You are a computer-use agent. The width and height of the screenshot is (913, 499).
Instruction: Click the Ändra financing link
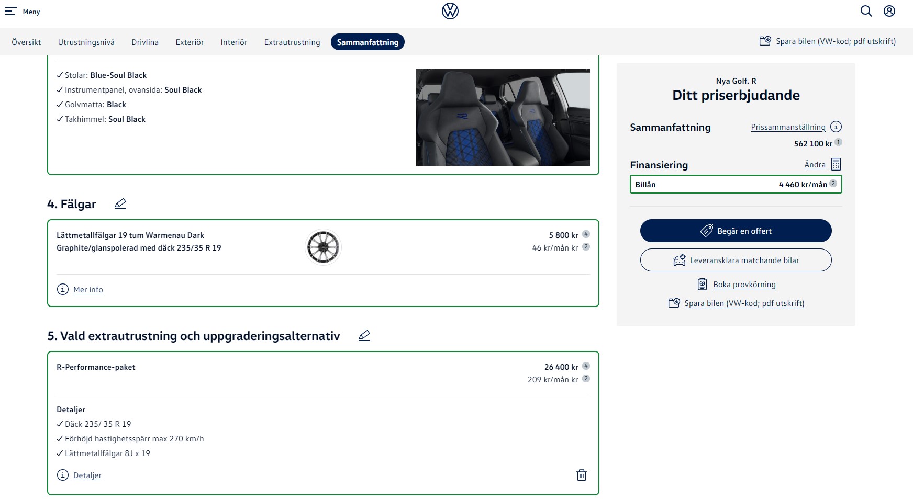(x=815, y=165)
